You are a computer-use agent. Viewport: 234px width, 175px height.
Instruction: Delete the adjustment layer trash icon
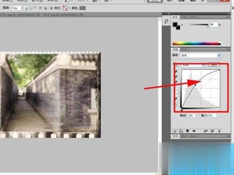tap(219, 131)
